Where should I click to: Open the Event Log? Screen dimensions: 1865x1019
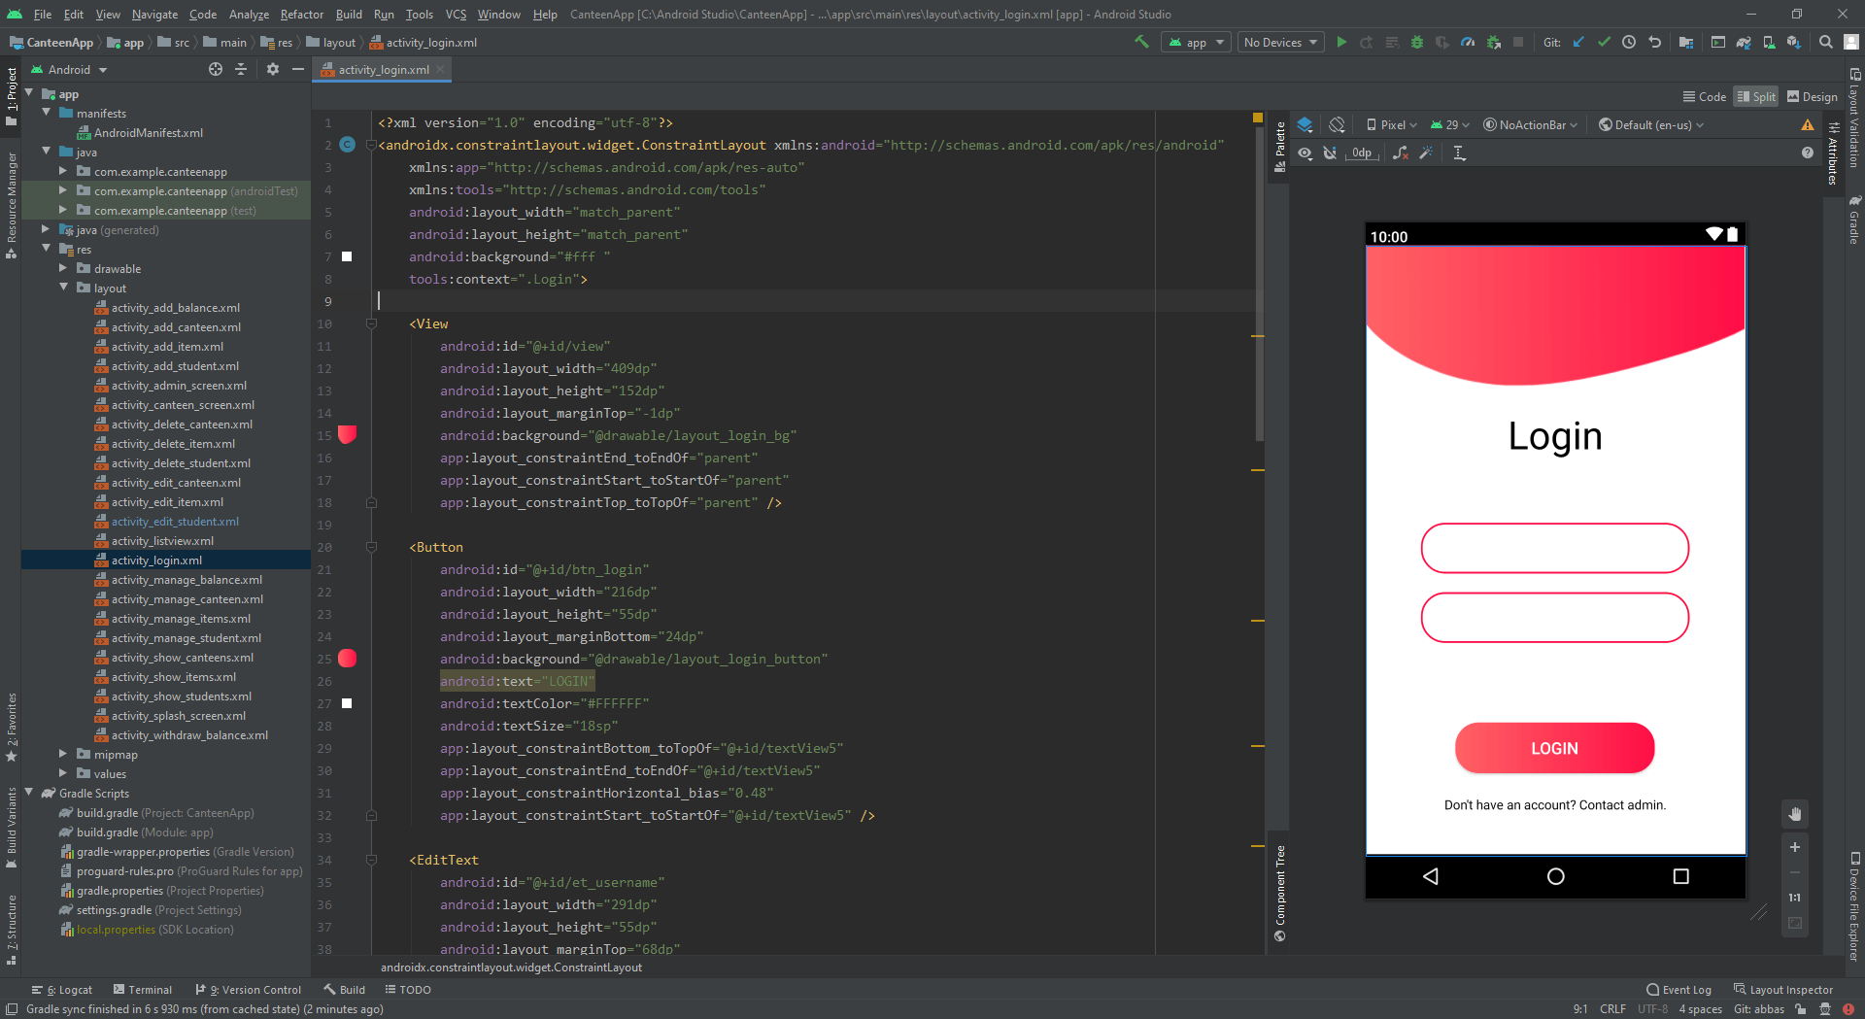(x=1684, y=989)
